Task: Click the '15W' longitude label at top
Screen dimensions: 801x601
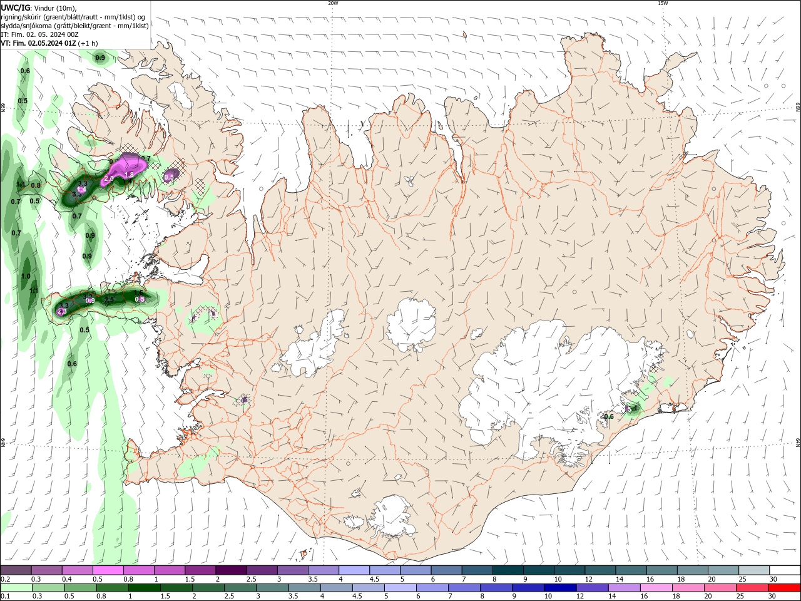Action: 663,3
